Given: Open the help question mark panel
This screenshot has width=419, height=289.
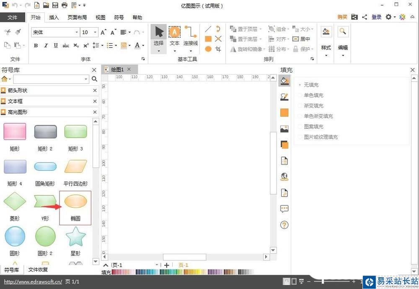Looking at the screenshot, I should pos(285,225).
